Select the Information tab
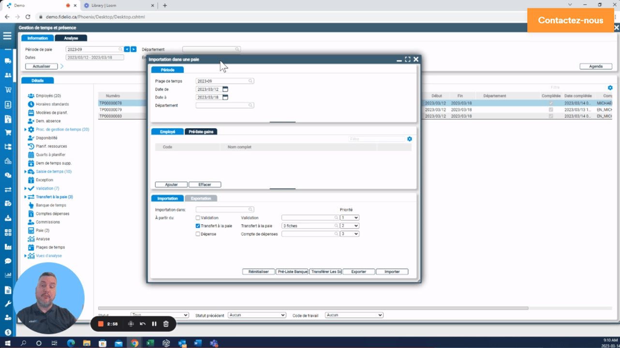Viewport: 620px width, 348px height. click(x=37, y=38)
